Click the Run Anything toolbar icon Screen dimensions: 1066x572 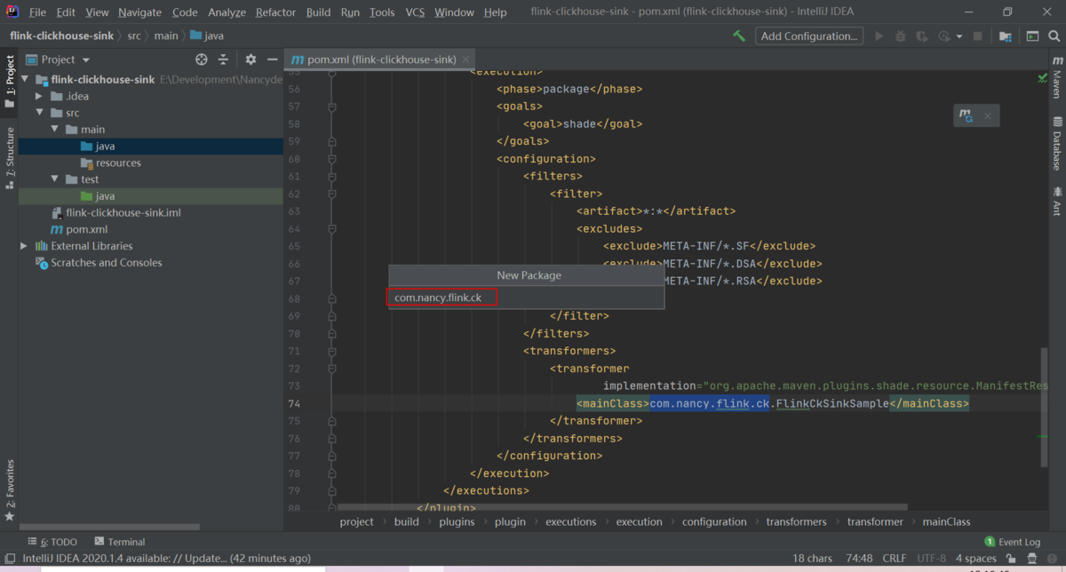1032,36
